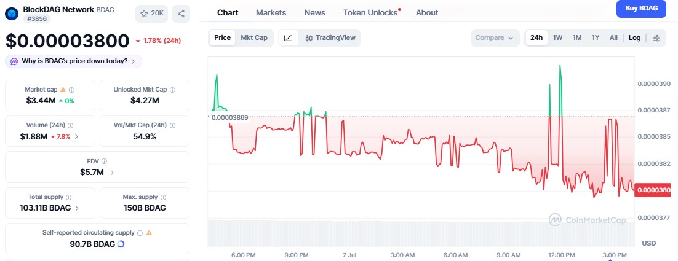This screenshot has height=261, width=678.
Task: Click the AI icon in 'Why is BDAG's price down'
Action: click(x=14, y=61)
